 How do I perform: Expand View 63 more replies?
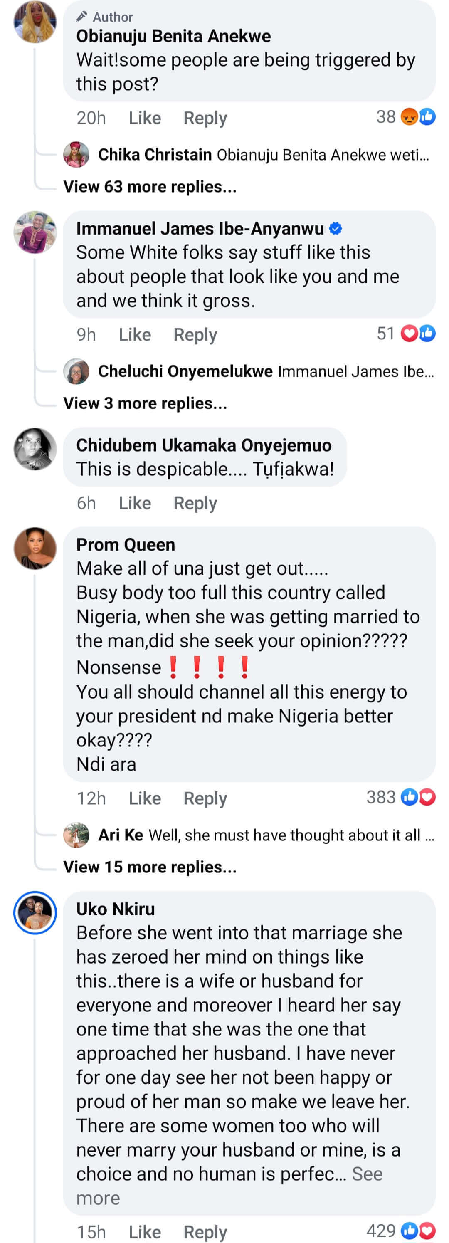tap(150, 187)
